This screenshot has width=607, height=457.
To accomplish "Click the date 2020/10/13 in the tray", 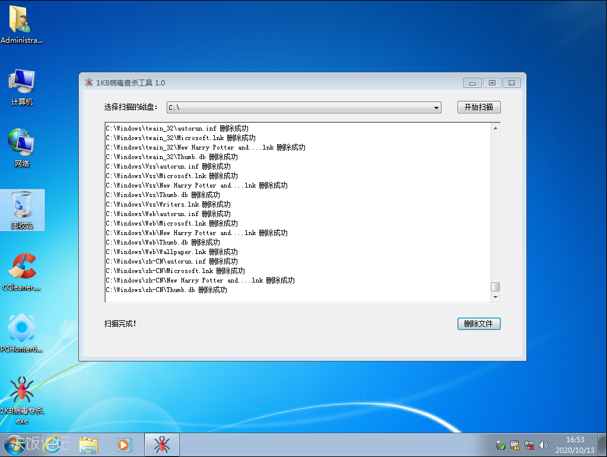I will pyautogui.click(x=575, y=450).
